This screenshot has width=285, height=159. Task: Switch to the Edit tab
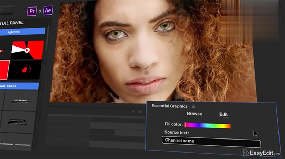[x=224, y=115]
